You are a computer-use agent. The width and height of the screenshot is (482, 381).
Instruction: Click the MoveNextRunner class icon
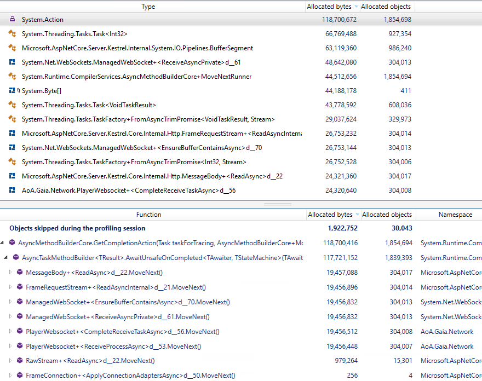[12, 77]
